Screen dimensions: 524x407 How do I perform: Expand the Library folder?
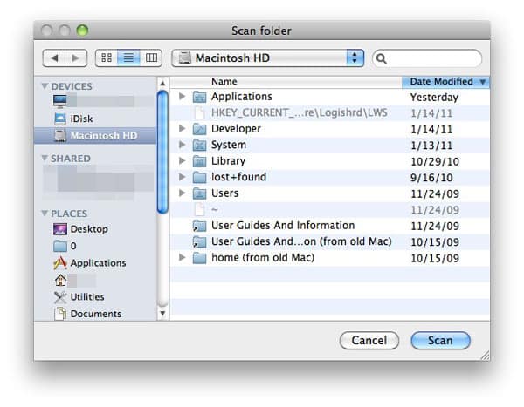click(183, 160)
